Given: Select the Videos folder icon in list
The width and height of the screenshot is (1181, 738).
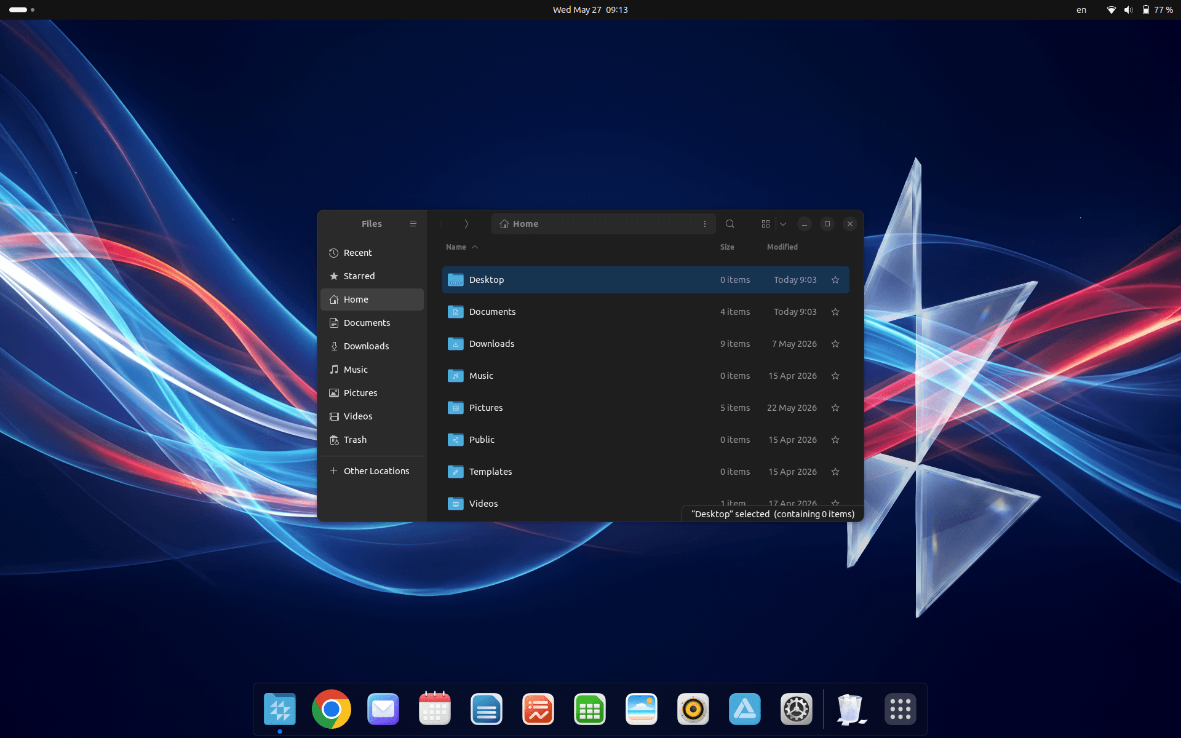Looking at the screenshot, I should coord(456,504).
